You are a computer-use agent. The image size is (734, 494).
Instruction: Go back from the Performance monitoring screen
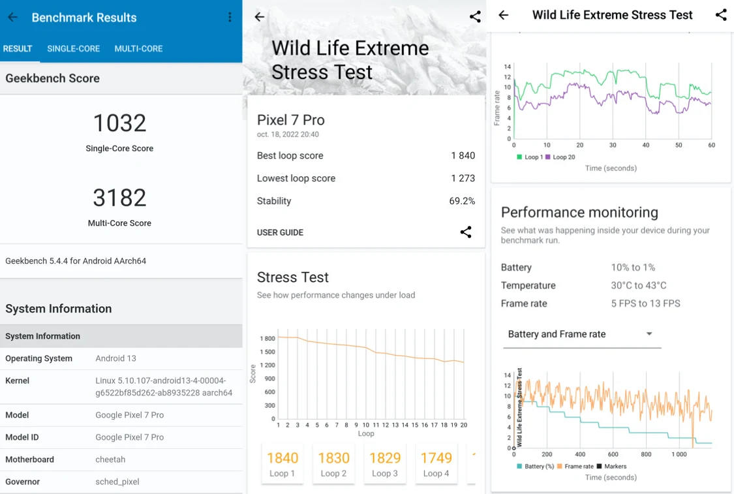coord(504,15)
